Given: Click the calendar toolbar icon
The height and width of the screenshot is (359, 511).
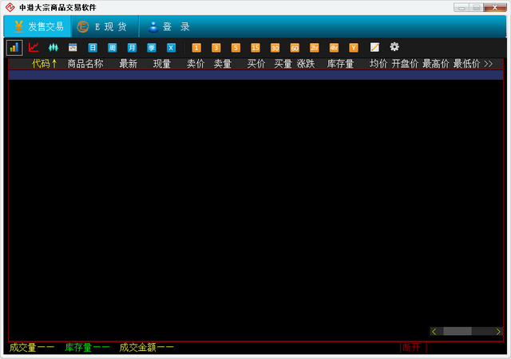Looking at the screenshot, I should 73,48.
